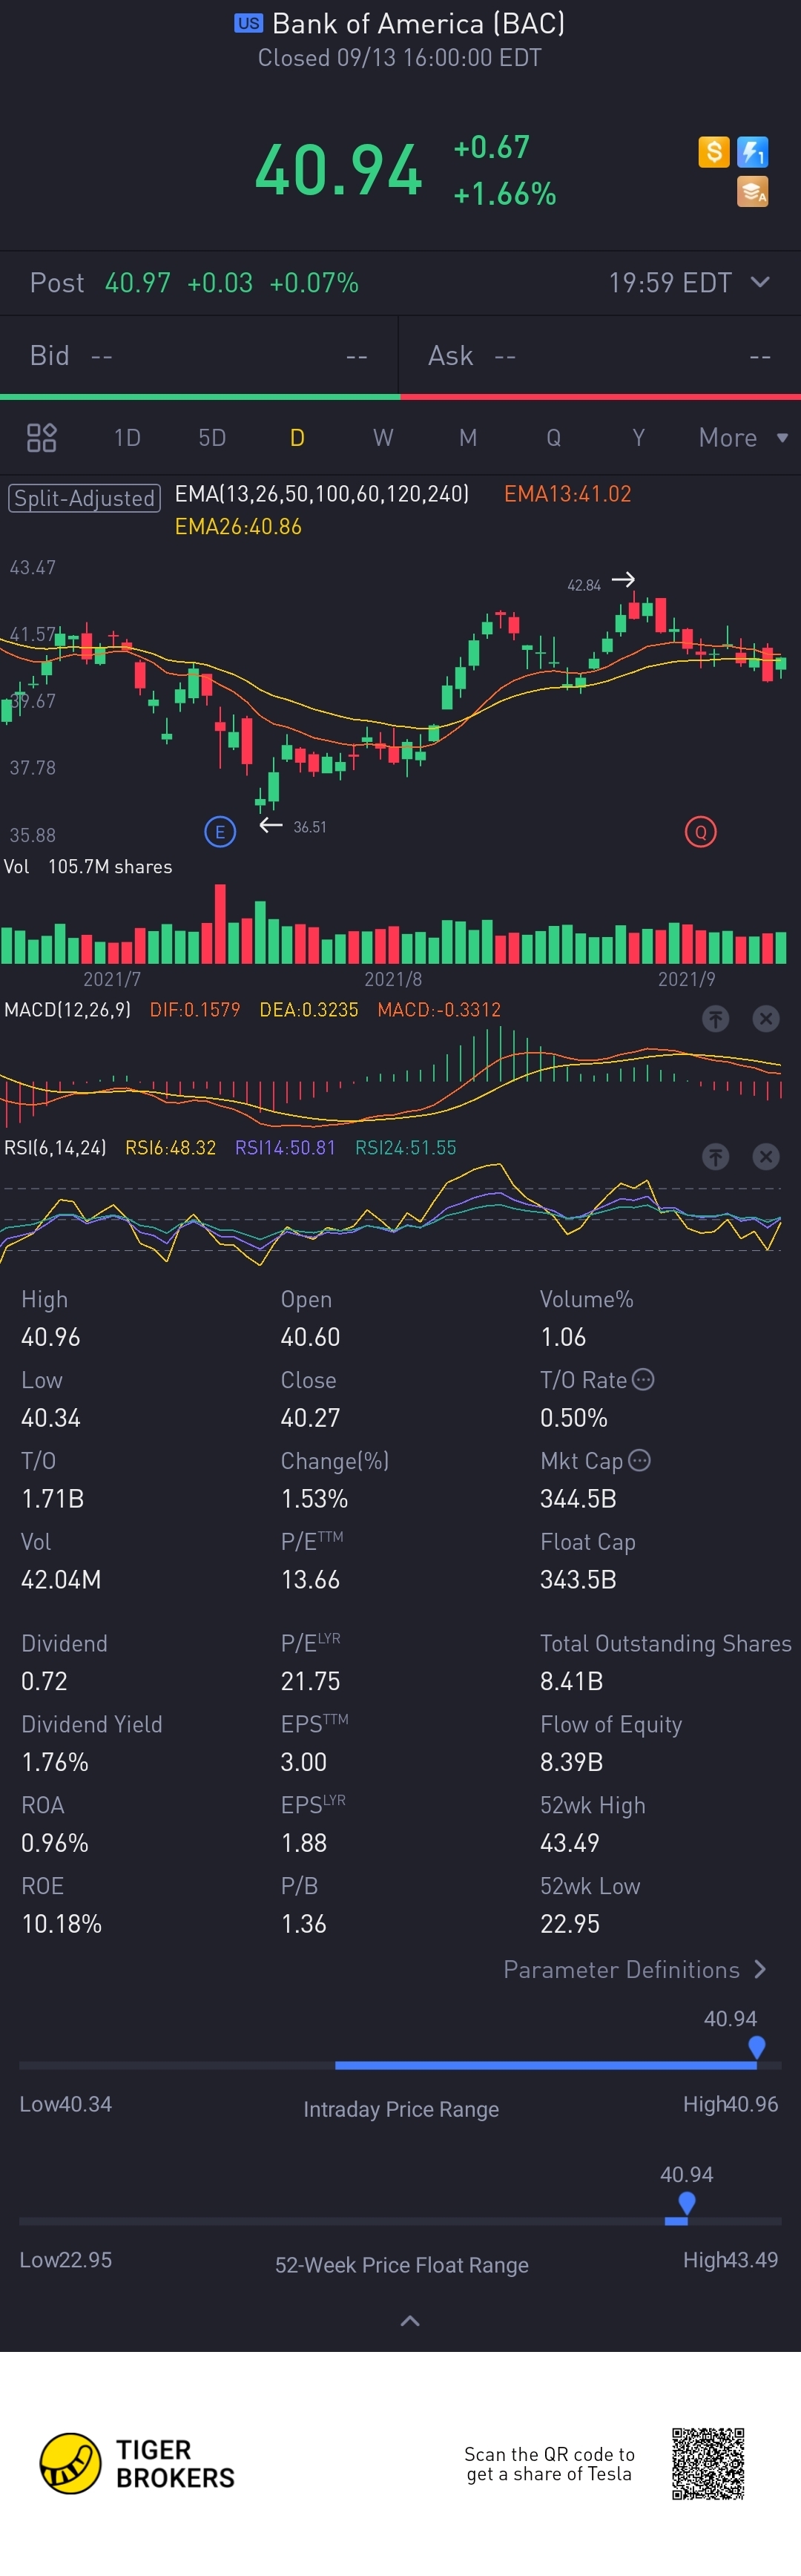The height and width of the screenshot is (2576, 801).
Task: Tap the EPS TTM 3.00 value
Action: coord(303,1761)
